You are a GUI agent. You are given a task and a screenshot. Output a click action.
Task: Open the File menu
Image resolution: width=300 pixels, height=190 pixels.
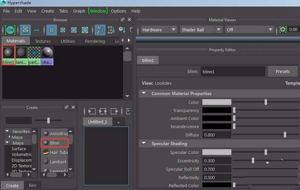pyautogui.click(x=6, y=11)
